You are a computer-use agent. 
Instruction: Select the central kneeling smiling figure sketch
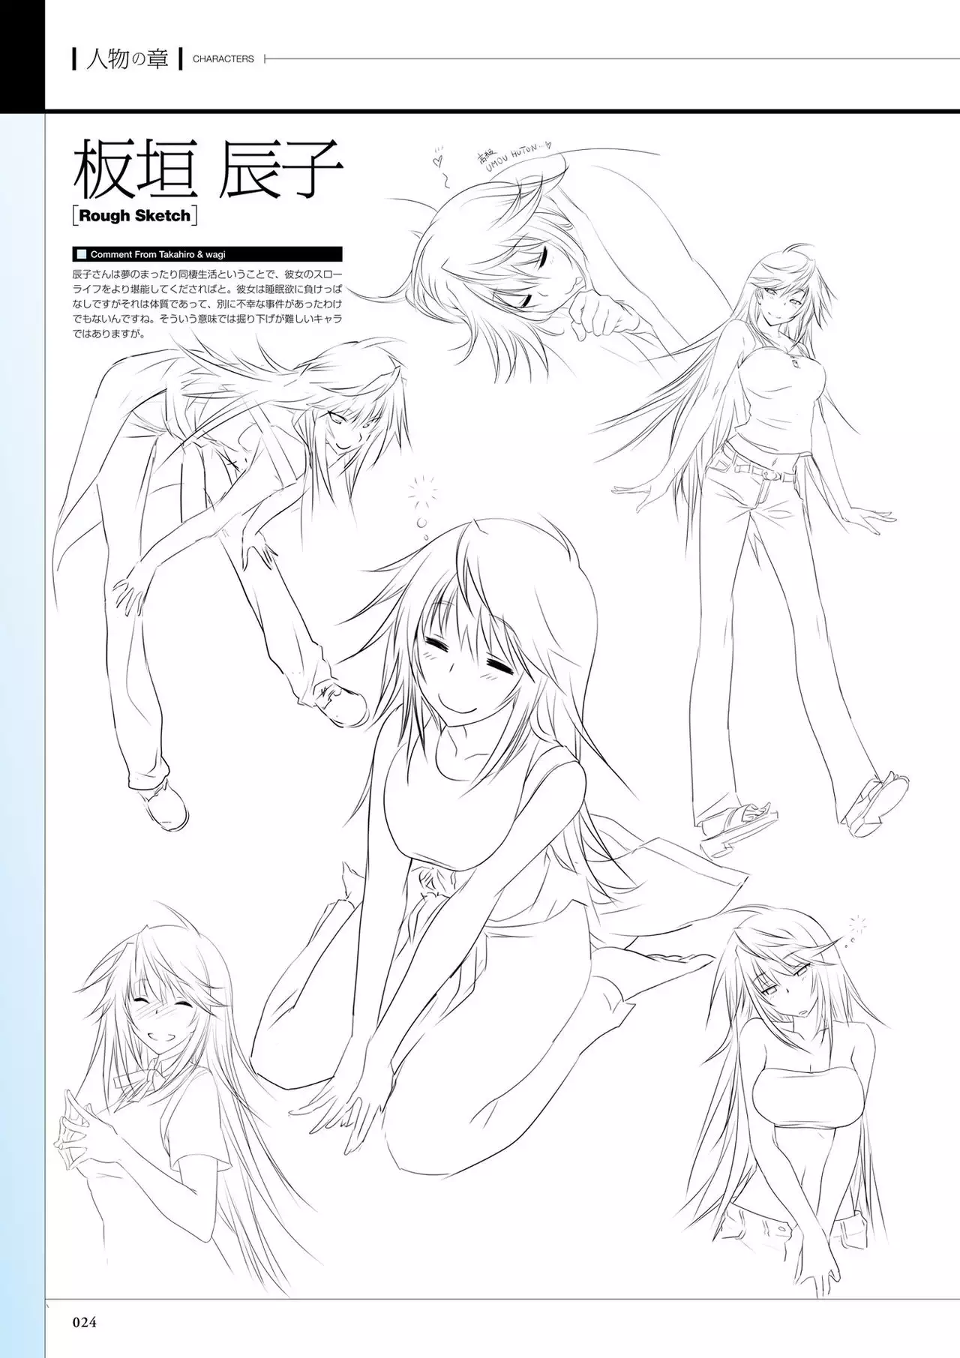(480, 787)
